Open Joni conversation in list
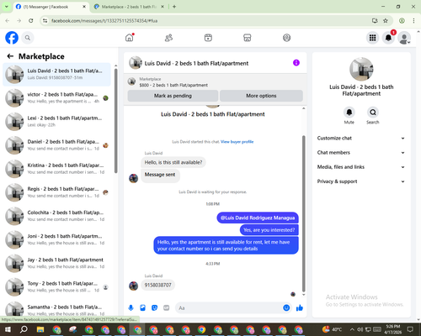 click(57, 239)
